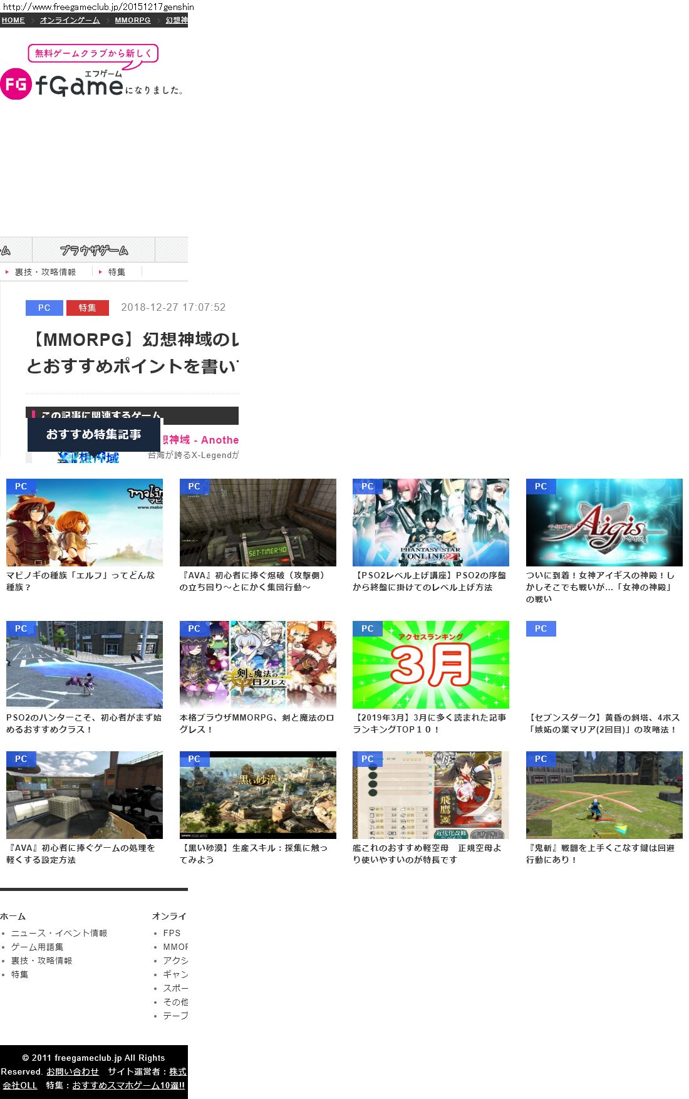This screenshot has height=1099, width=689.
Task: Open the 黒い砂漠 production skill thumbnail
Action: [257, 795]
